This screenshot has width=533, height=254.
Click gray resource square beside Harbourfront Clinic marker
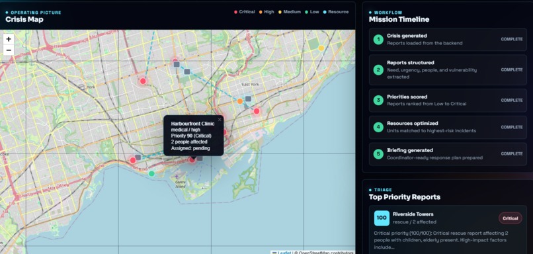[x=200, y=158]
